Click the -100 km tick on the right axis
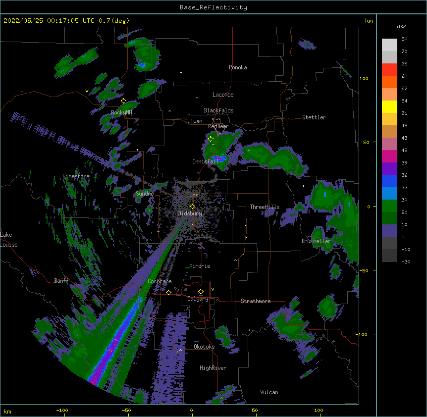Screen dimensions: 427x417 click(362, 334)
